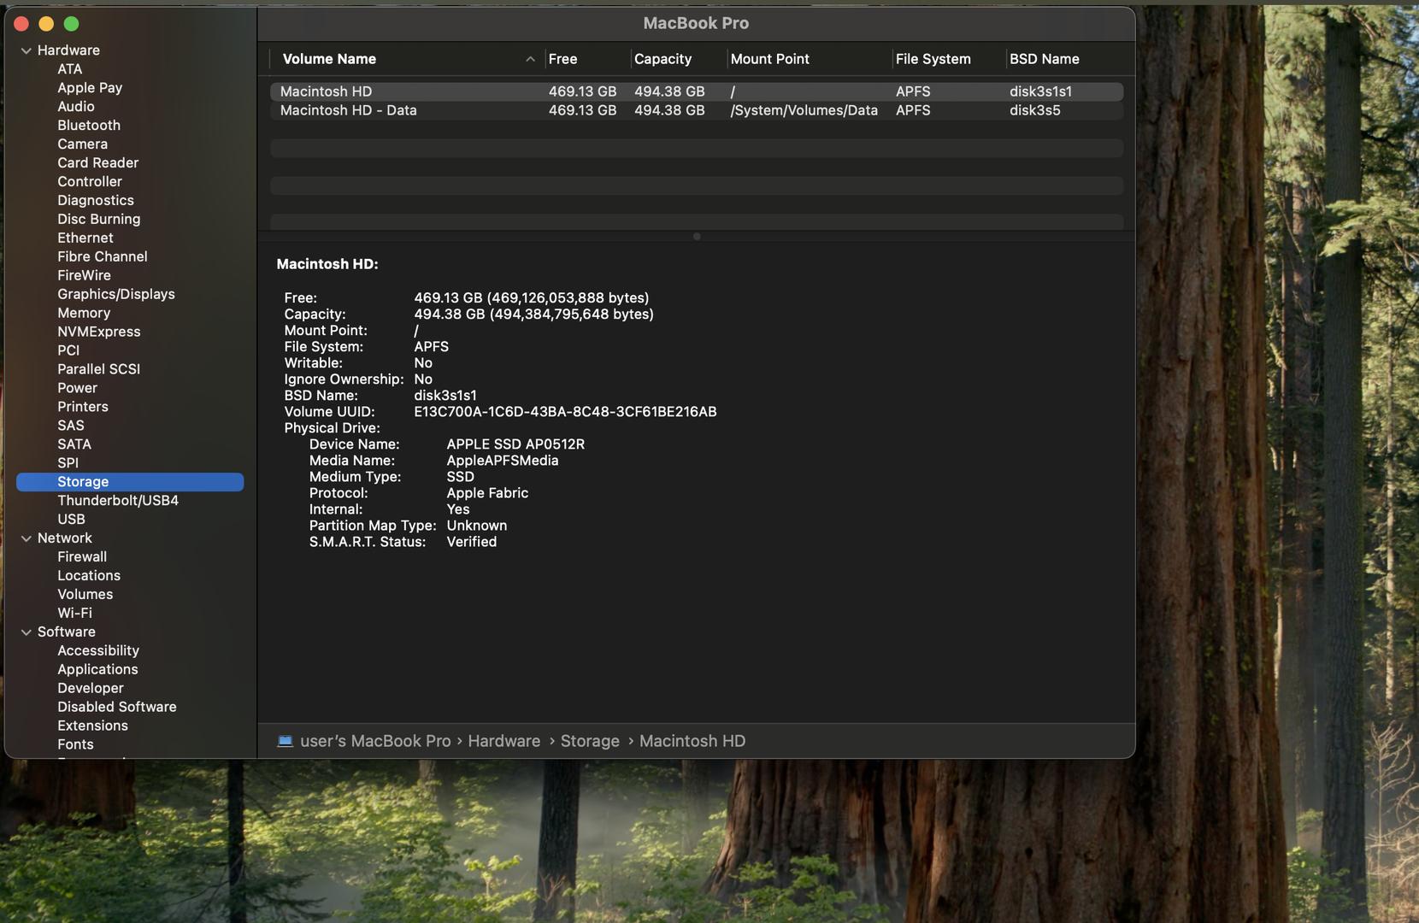Select NVMExpress in the sidebar
1419x923 pixels.
coord(99,332)
